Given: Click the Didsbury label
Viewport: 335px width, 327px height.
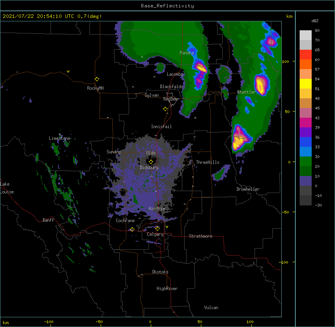Looking at the screenshot, I should click(x=149, y=167).
